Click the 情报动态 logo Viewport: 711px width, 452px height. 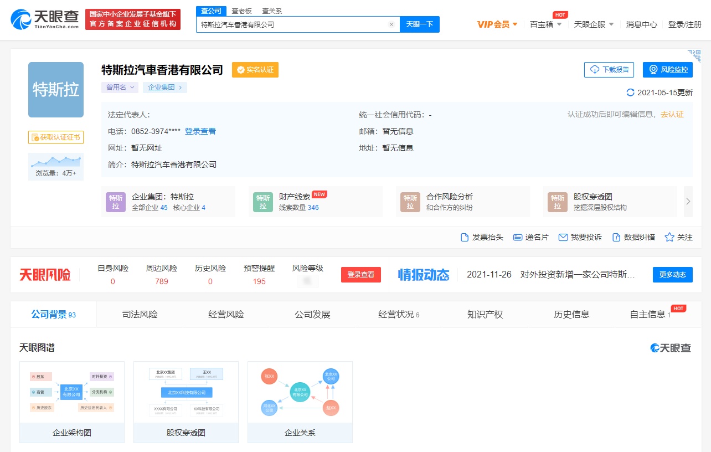424,275
